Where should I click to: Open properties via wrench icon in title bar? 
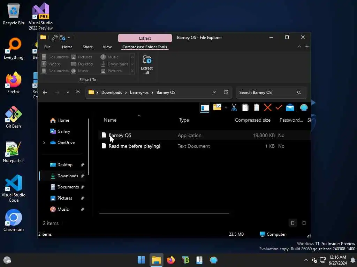click(x=54, y=38)
